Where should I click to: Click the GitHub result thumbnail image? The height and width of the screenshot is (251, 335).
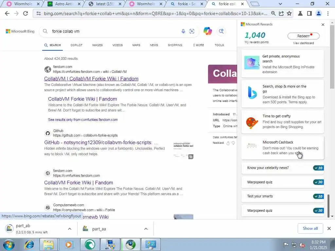[x=183, y=150]
